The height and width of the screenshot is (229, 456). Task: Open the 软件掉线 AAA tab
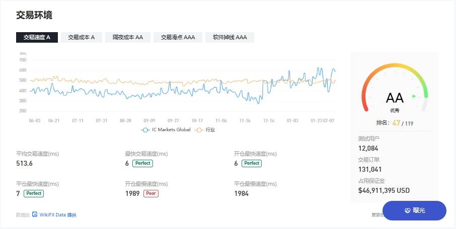click(x=230, y=38)
